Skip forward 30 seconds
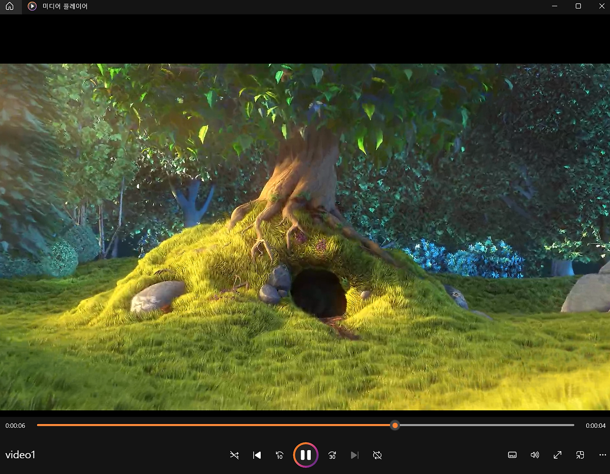 point(332,455)
